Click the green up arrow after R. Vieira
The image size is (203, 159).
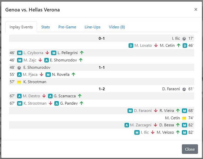point(178,111)
